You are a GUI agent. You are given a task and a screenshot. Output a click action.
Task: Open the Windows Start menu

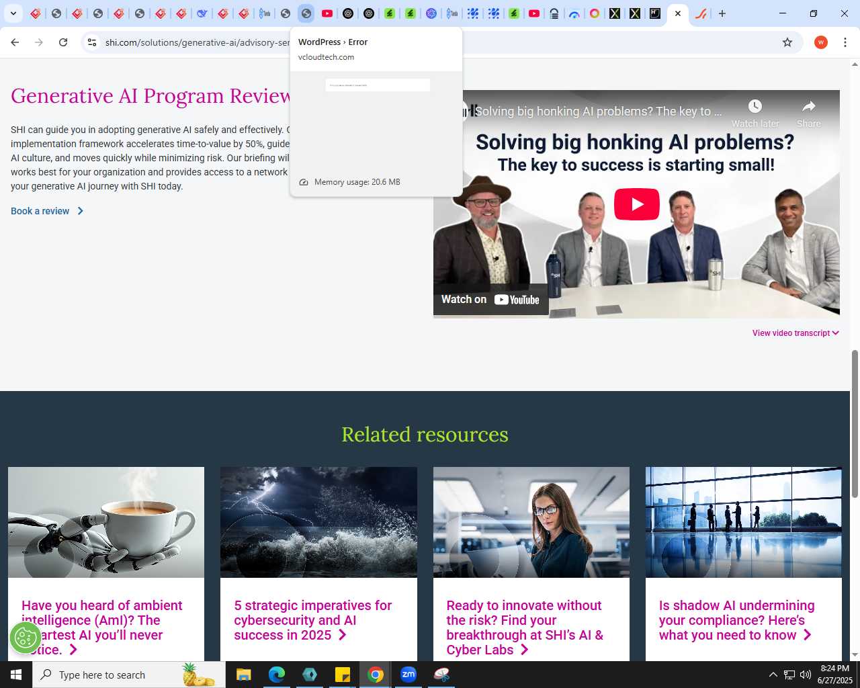[16, 675]
